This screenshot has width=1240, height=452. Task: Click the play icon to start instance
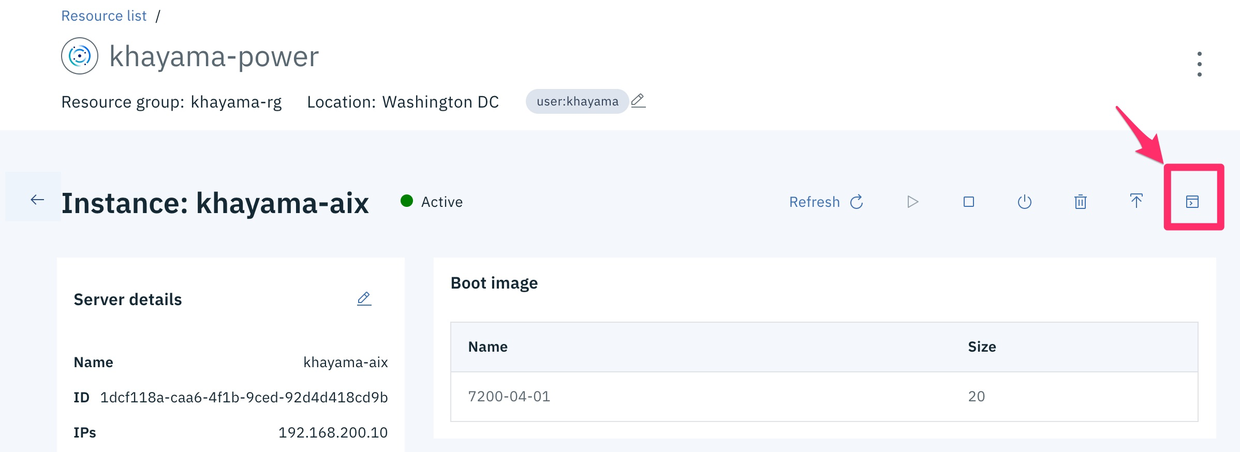[912, 202]
